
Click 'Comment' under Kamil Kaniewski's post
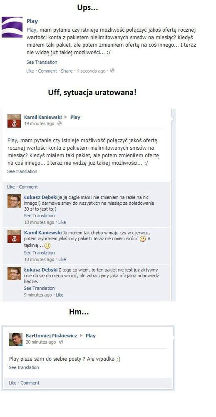pyautogui.click(x=28, y=187)
